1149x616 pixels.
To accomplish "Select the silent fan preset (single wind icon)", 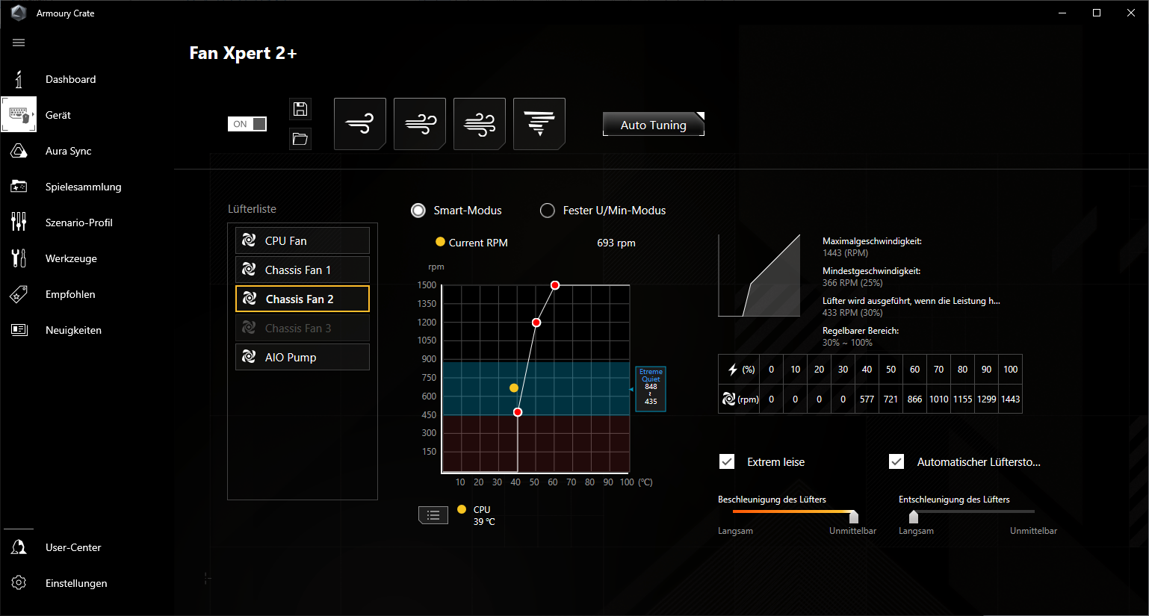I will (360, 124).
